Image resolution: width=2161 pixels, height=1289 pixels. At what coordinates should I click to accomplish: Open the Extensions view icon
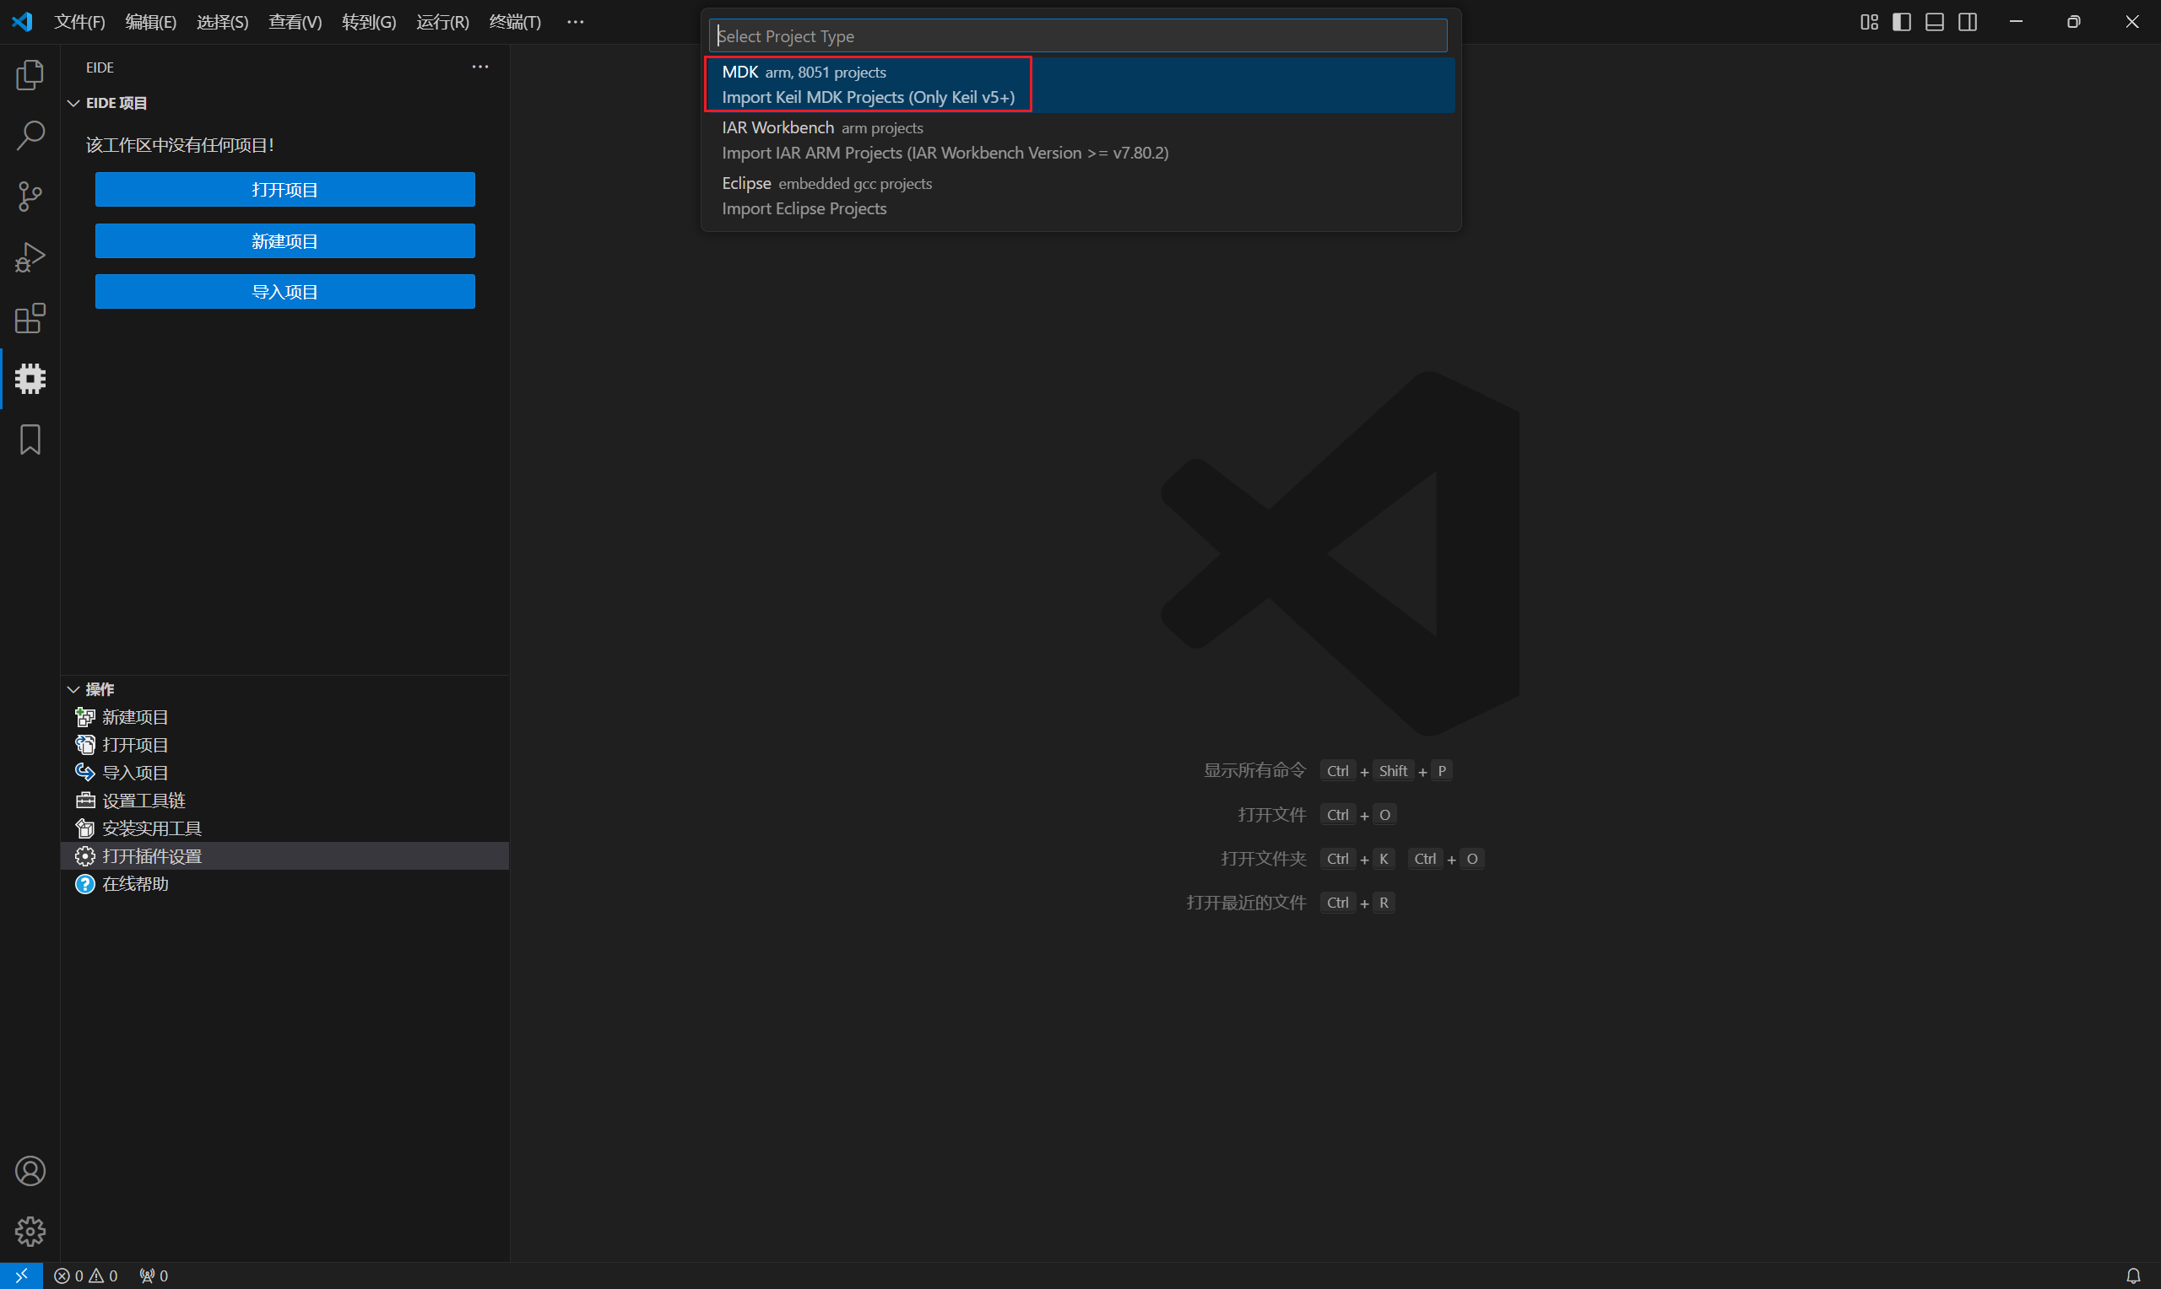click(x=30, y=318)
